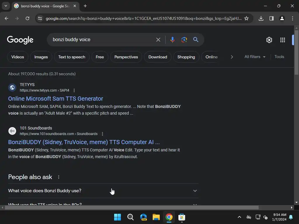Click the 101 Soundboards site name
The height and width of the screenshot is (224, 299).
point(36,128)
